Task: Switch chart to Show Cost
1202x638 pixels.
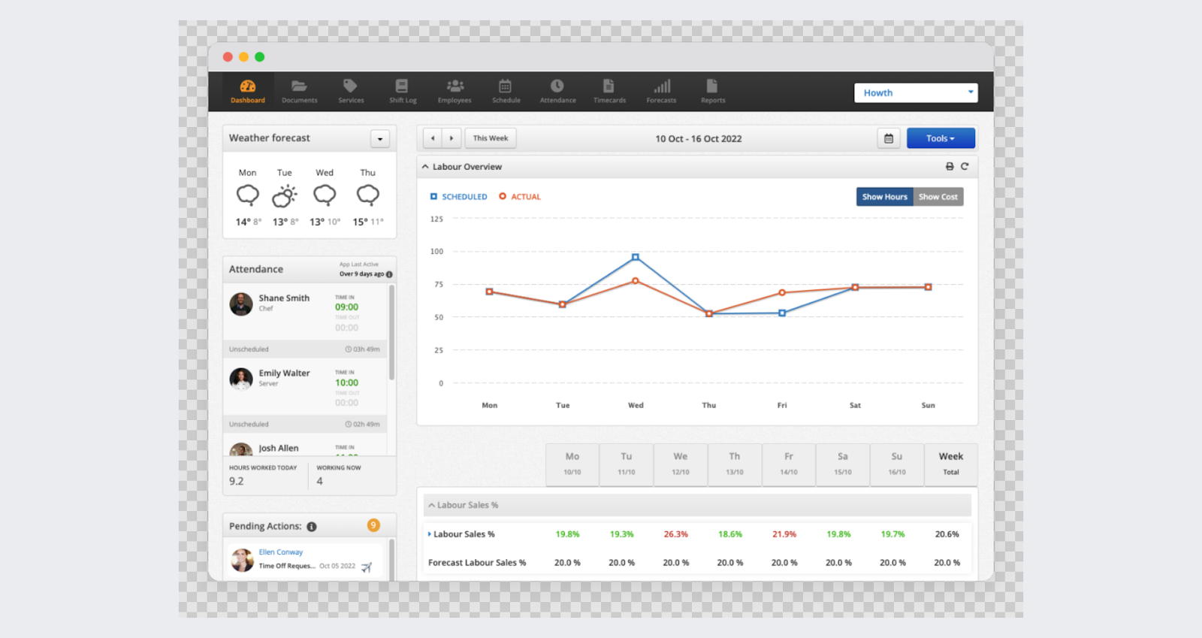Action: pyautogui.click(x=938, y=197)
